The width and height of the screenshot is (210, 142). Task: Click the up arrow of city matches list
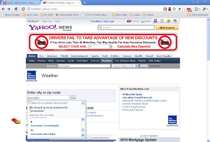point(83,119)
